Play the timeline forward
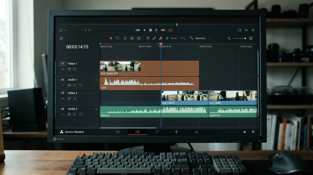The width and height of the screenshot is (313, 175). tap(156, 30)
